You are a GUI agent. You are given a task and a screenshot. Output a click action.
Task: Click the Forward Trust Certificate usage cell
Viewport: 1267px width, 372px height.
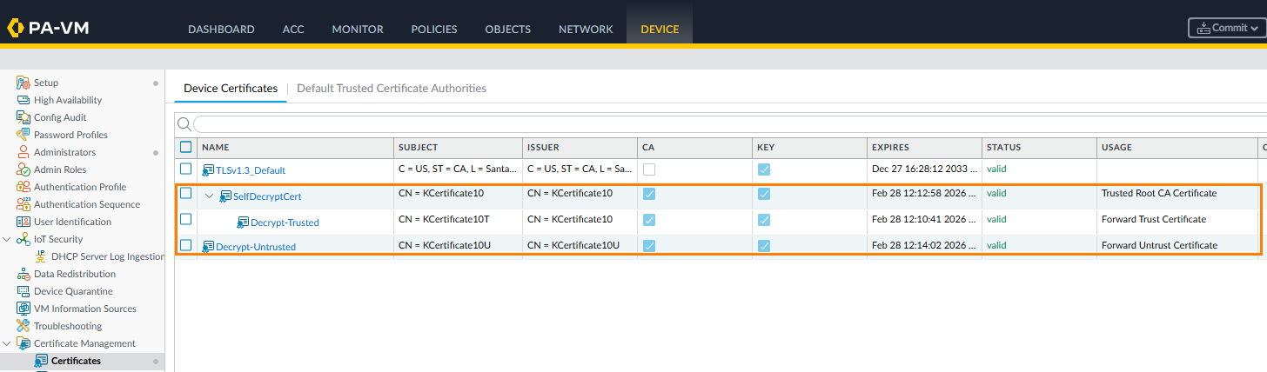1153,219
